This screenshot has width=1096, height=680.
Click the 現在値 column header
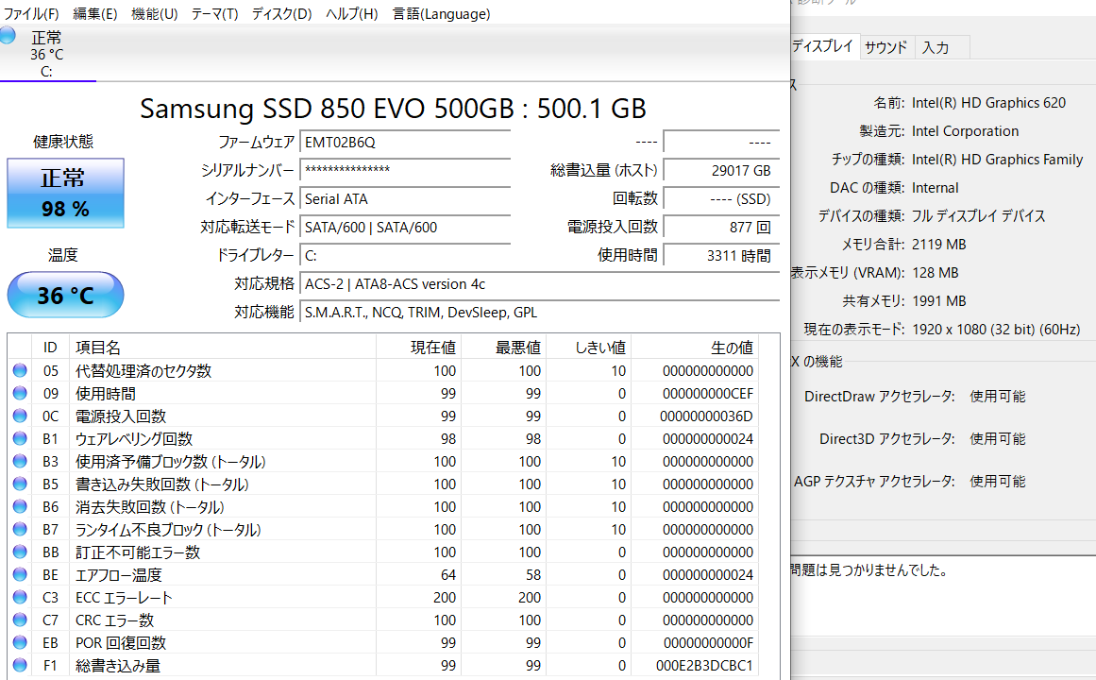click(x=419, y=348)
